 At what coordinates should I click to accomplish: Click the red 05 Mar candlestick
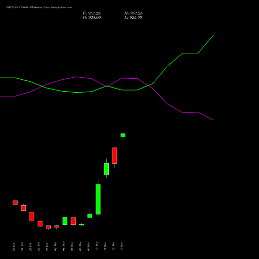coord(73,221)
